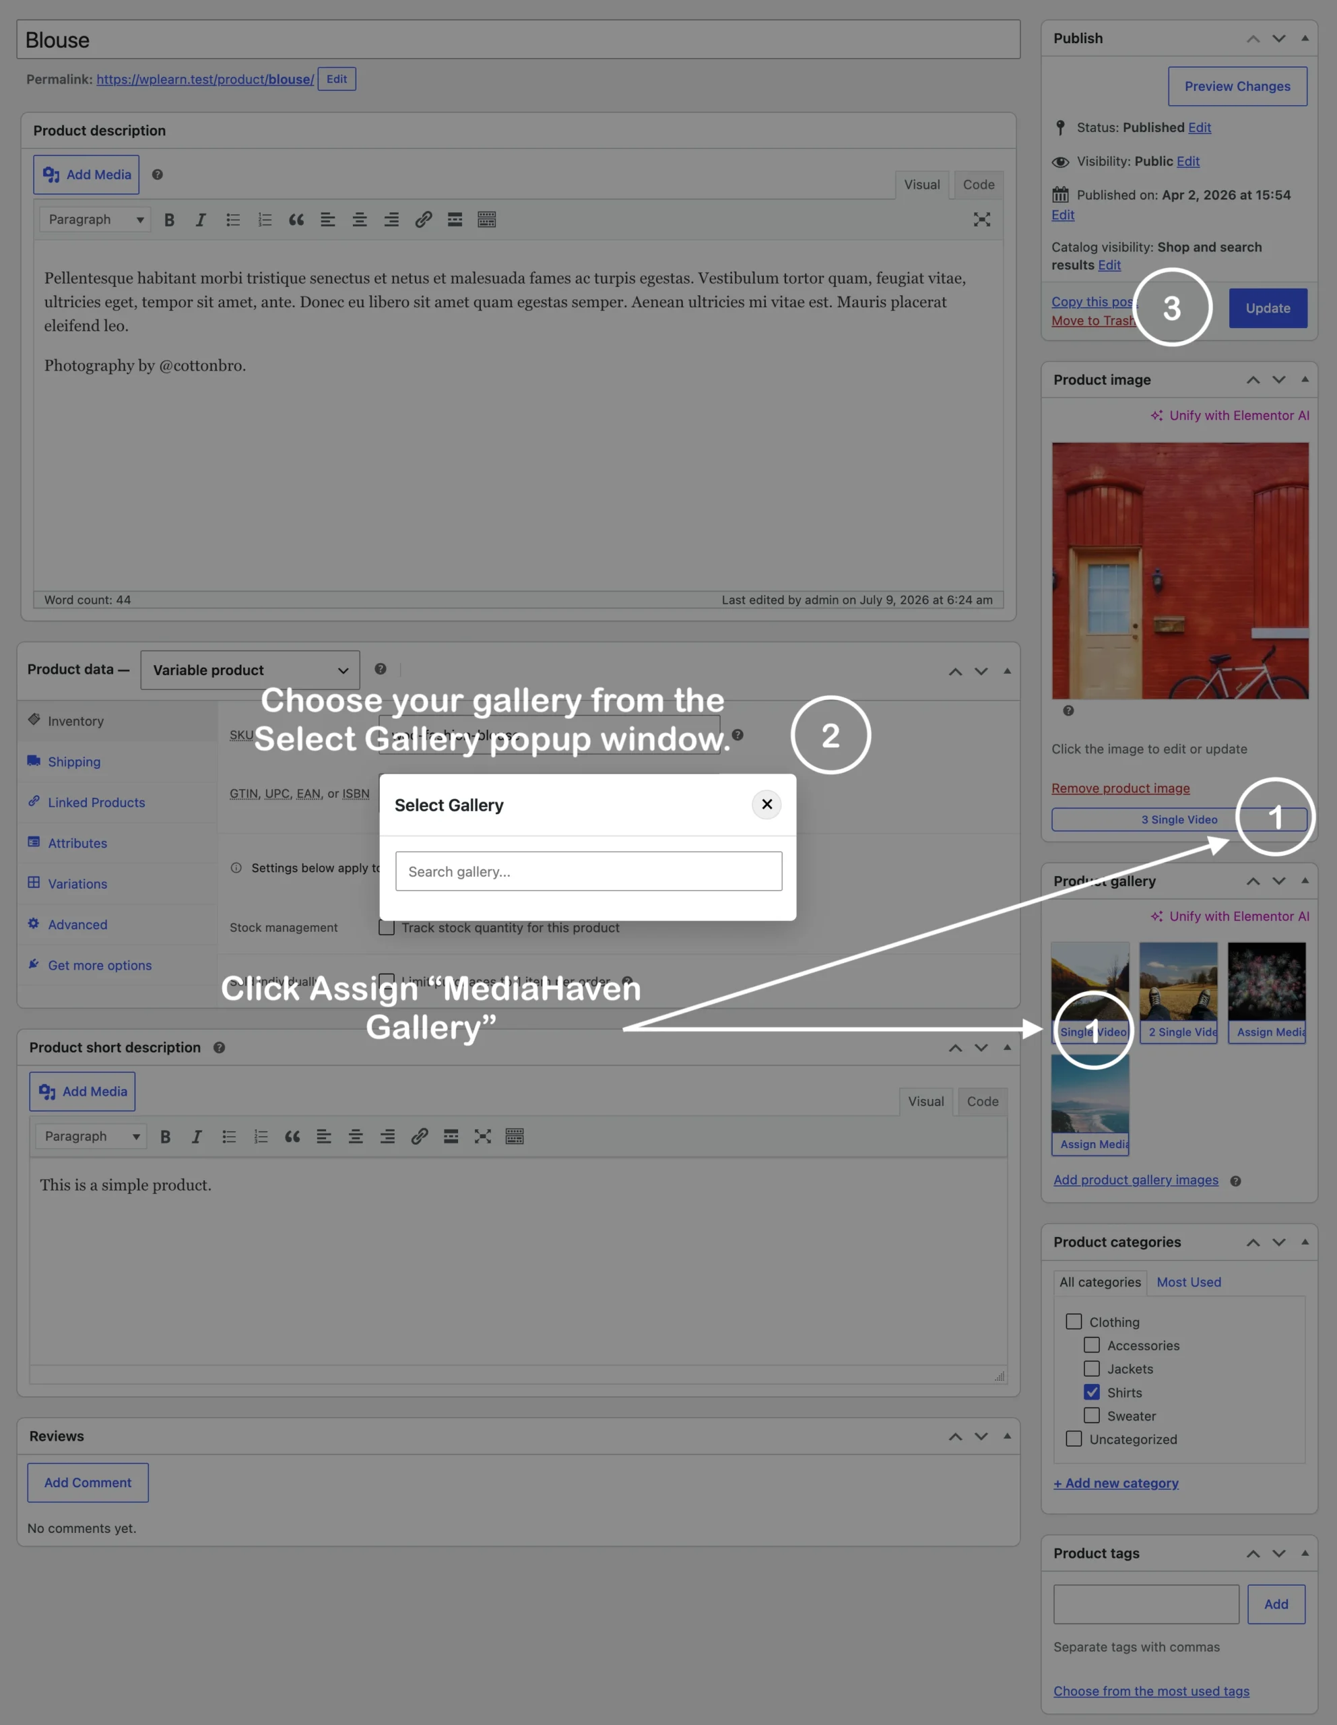This screenshot has height=1725, width=1337.
Task: Switch Product description to Code tab
Action: click(979, 185)
